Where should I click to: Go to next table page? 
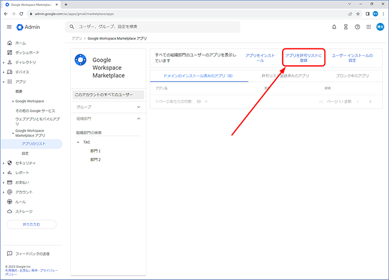pos(370,101)
